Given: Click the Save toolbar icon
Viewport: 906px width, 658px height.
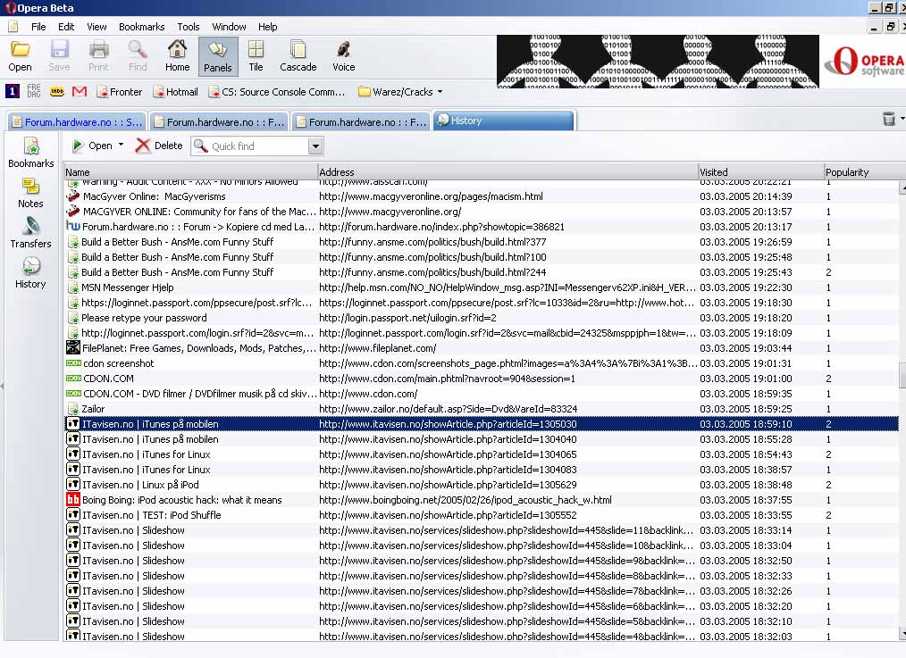Looking at the screenshot, I should (59, 56).
